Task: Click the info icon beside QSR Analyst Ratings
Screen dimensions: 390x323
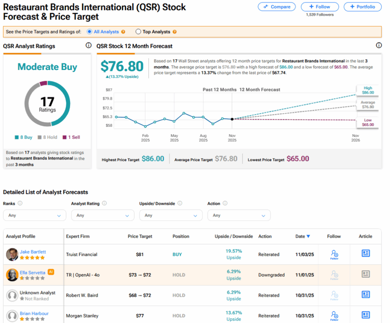Action: point(89,46)
